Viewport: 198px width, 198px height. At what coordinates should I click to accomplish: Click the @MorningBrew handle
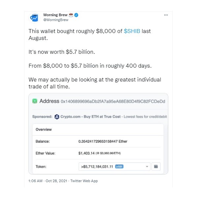(56, 20)
